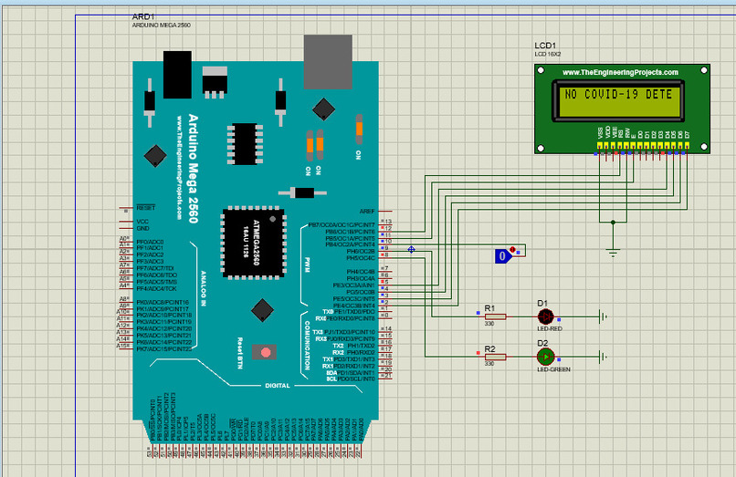The height and width of the screenshot is (477, 736).
Task: Click the R1 reference label
Action: click(x=489, y=308)
